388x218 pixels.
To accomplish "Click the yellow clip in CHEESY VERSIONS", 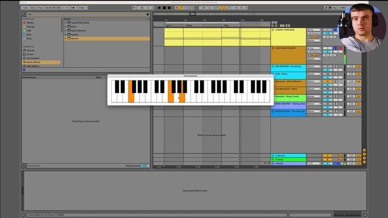I will pos(217,37).
